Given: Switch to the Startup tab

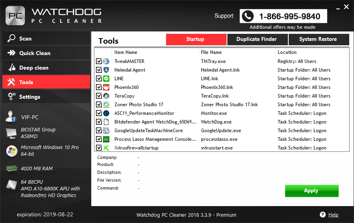Looking at the screenshot, I should coord(196,39).
